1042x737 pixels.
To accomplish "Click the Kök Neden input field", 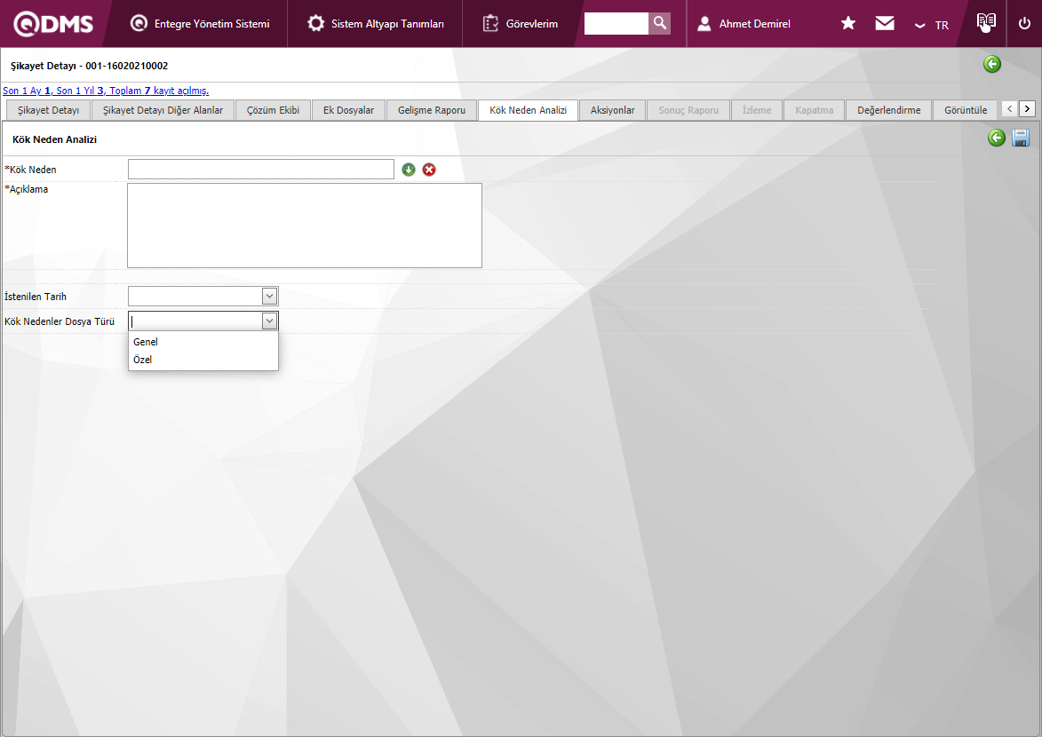I will click(261, 170).
